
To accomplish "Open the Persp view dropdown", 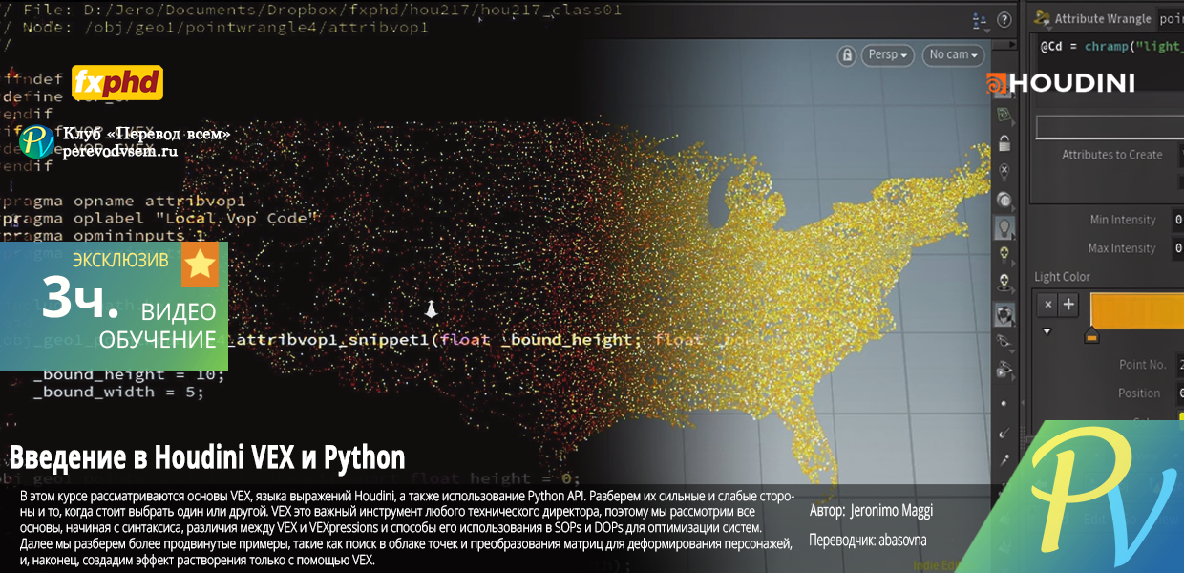I will pyautogui.click(x=888, y=55).
